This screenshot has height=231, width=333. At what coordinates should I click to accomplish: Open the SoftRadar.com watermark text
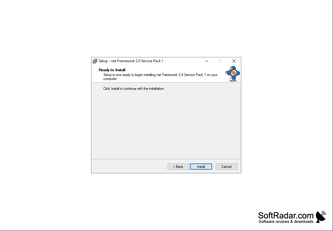(286, 215)
